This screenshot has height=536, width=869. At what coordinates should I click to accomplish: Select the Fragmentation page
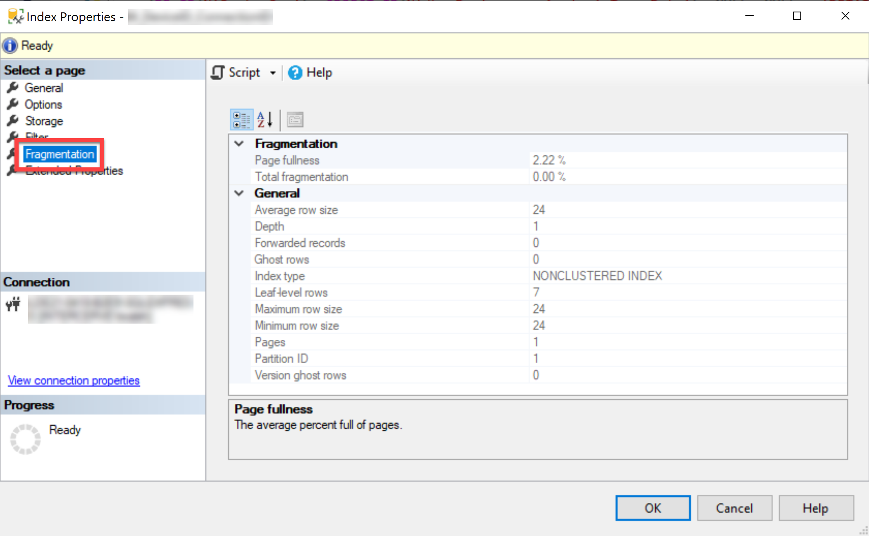pyautogui.click(x=60, y=154)
